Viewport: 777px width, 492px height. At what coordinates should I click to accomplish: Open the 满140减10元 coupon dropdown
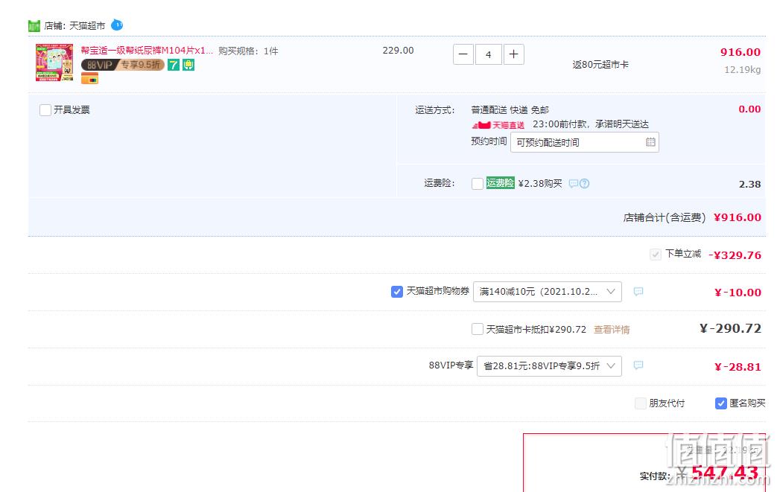[x=548, y=292]
